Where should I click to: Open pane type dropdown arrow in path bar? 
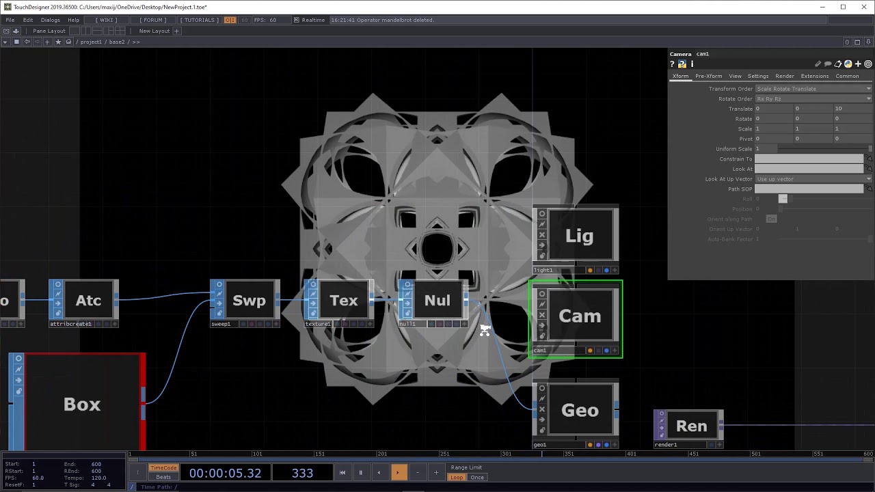(x=5, y=42)
